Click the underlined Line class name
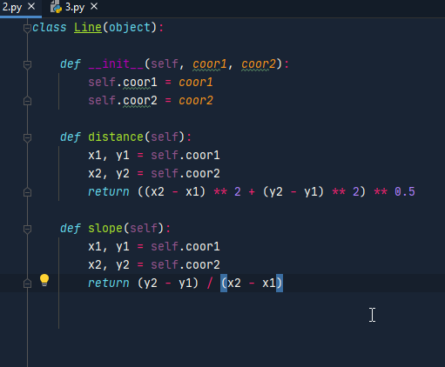This screenshot has height=367, width=445. pyautogui.click(x=88, y=28)
